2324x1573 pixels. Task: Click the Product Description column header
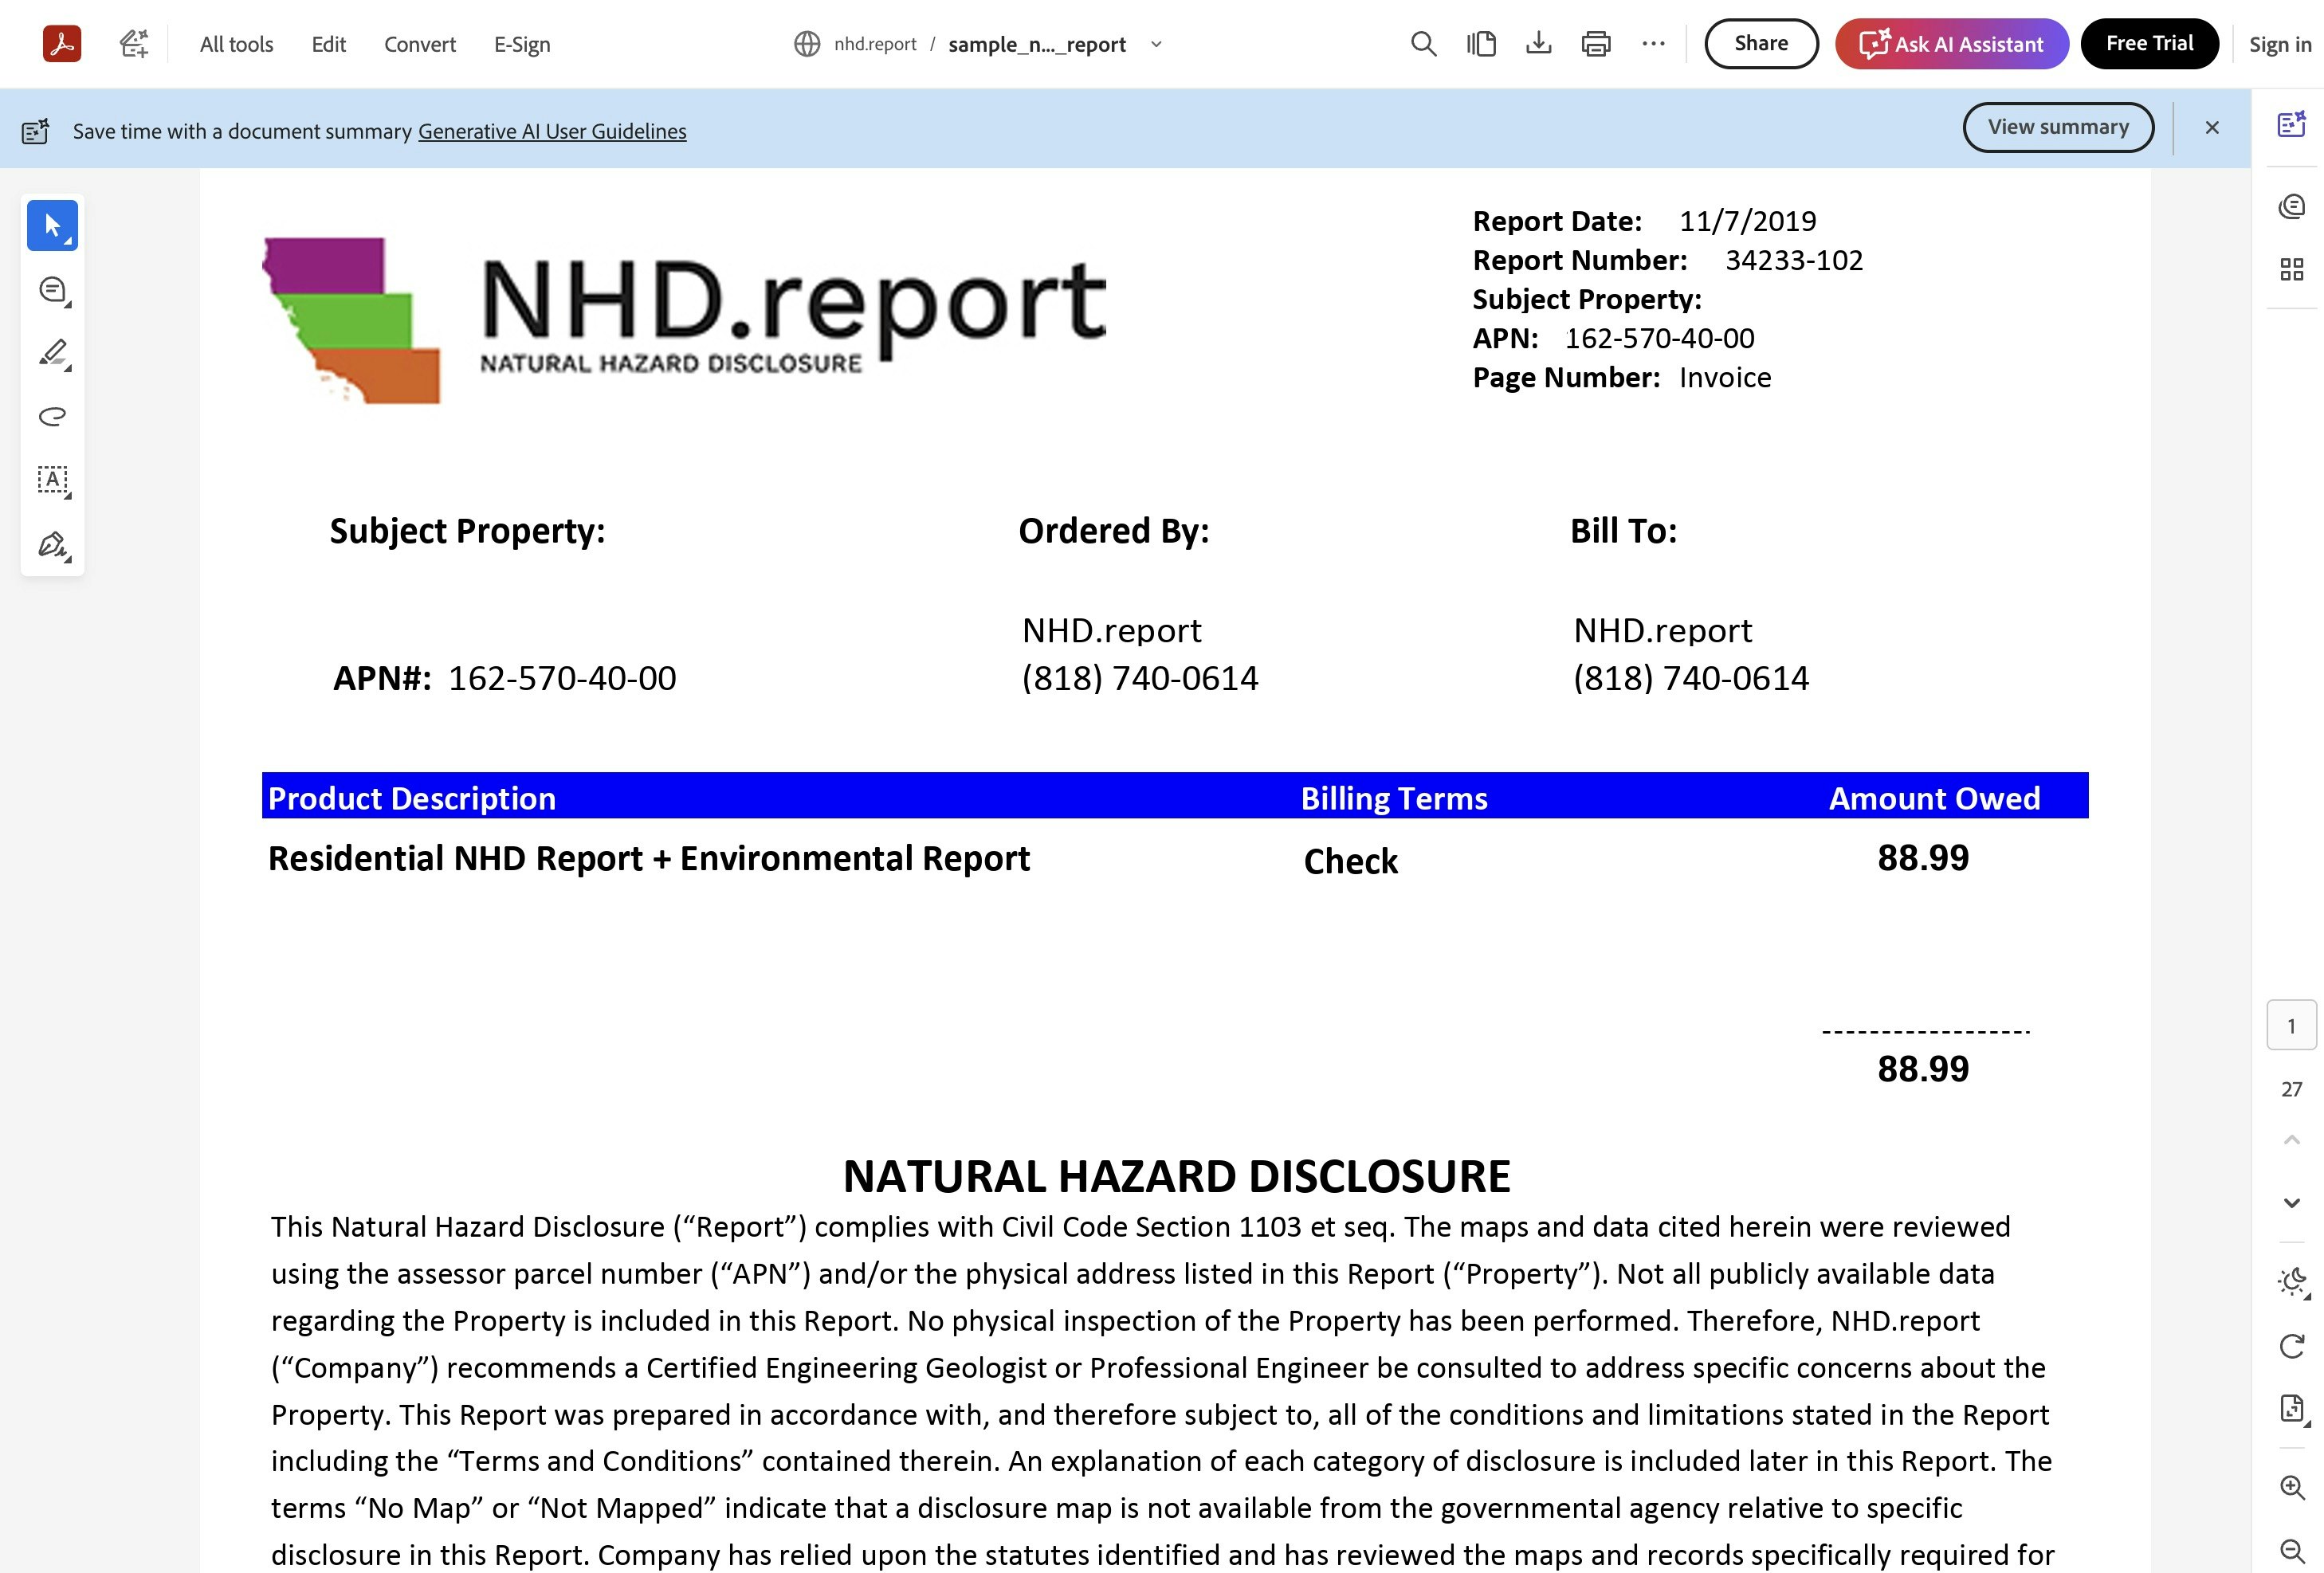[412, 798]
